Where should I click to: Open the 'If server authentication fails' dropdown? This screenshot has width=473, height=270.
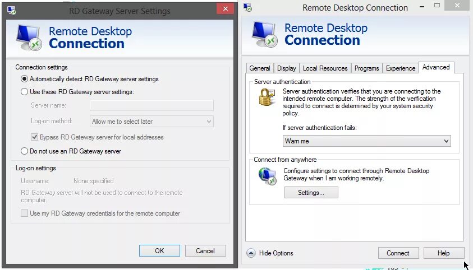(x=366, y=141)
